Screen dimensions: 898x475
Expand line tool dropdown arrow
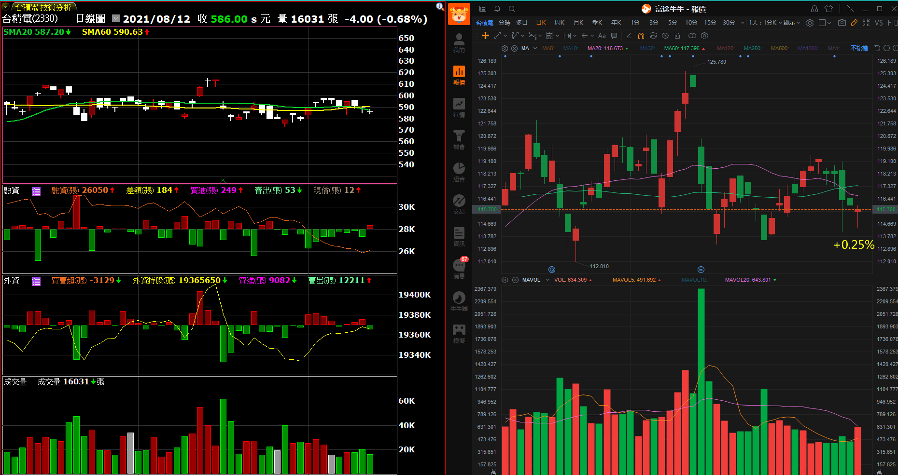[505, 36]
